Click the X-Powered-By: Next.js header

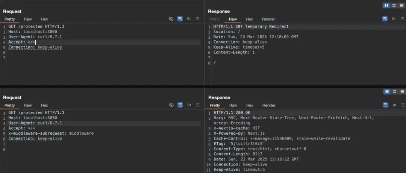239,134
